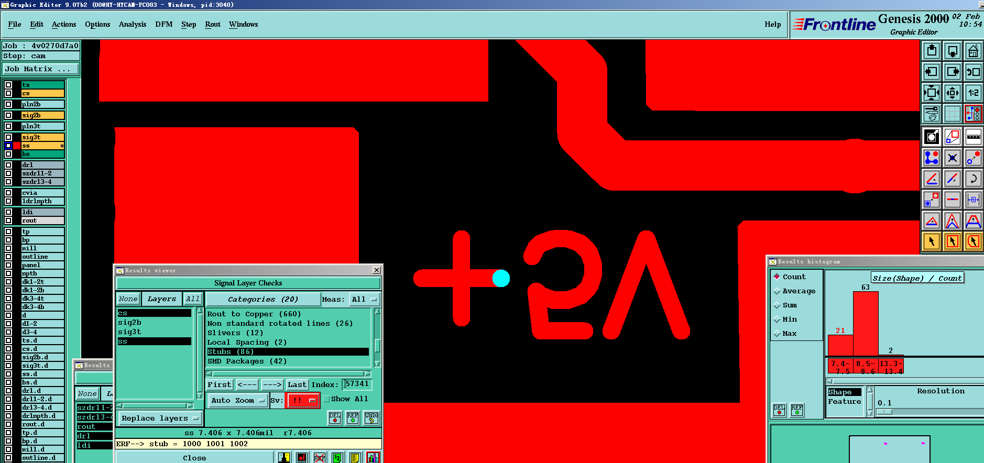
Task: Click the DEL icon in Results histogram
Action: pyautogui.click(x=779, y=410)
